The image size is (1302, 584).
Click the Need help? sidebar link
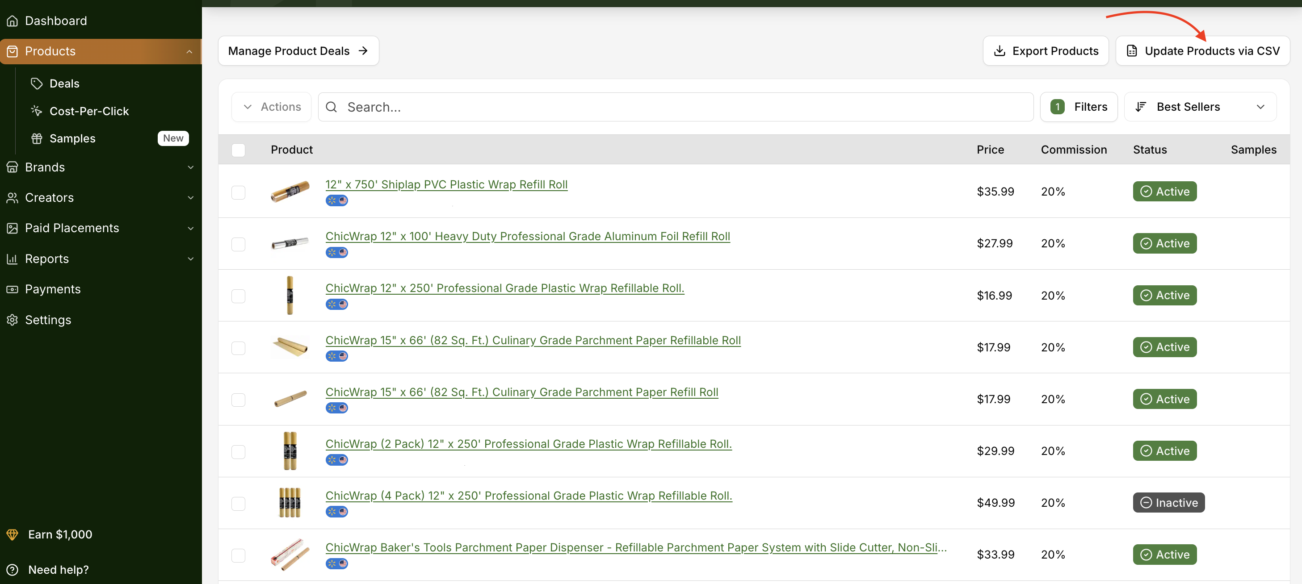[x=58, y=570]
